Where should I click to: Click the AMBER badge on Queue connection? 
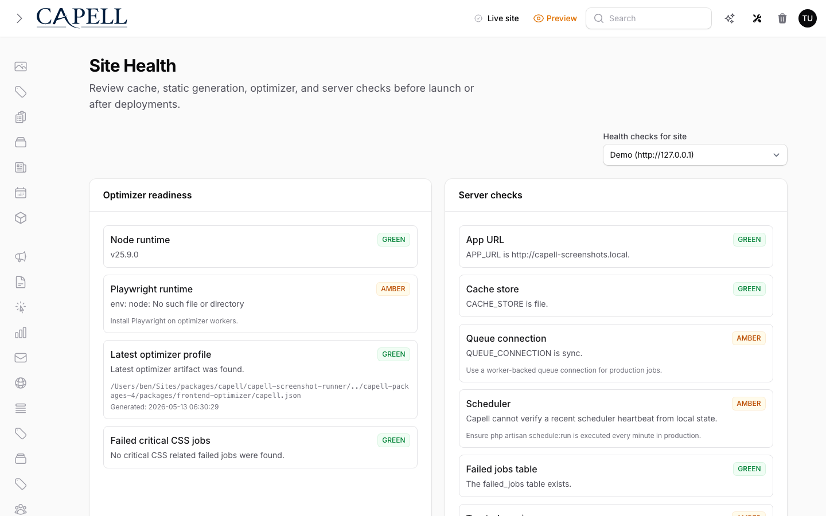pyautogui.click(x=749, y=338)
